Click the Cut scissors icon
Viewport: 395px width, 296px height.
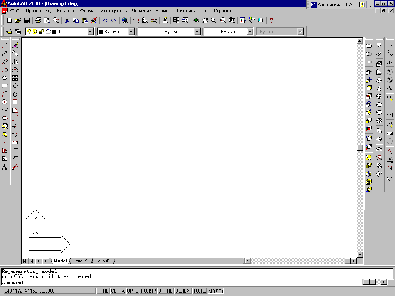[x=67, y=20]
